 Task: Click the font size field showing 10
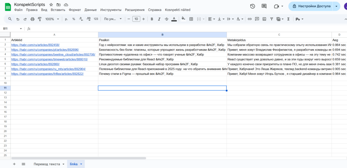pyautogui.click(x=136, y=19)
